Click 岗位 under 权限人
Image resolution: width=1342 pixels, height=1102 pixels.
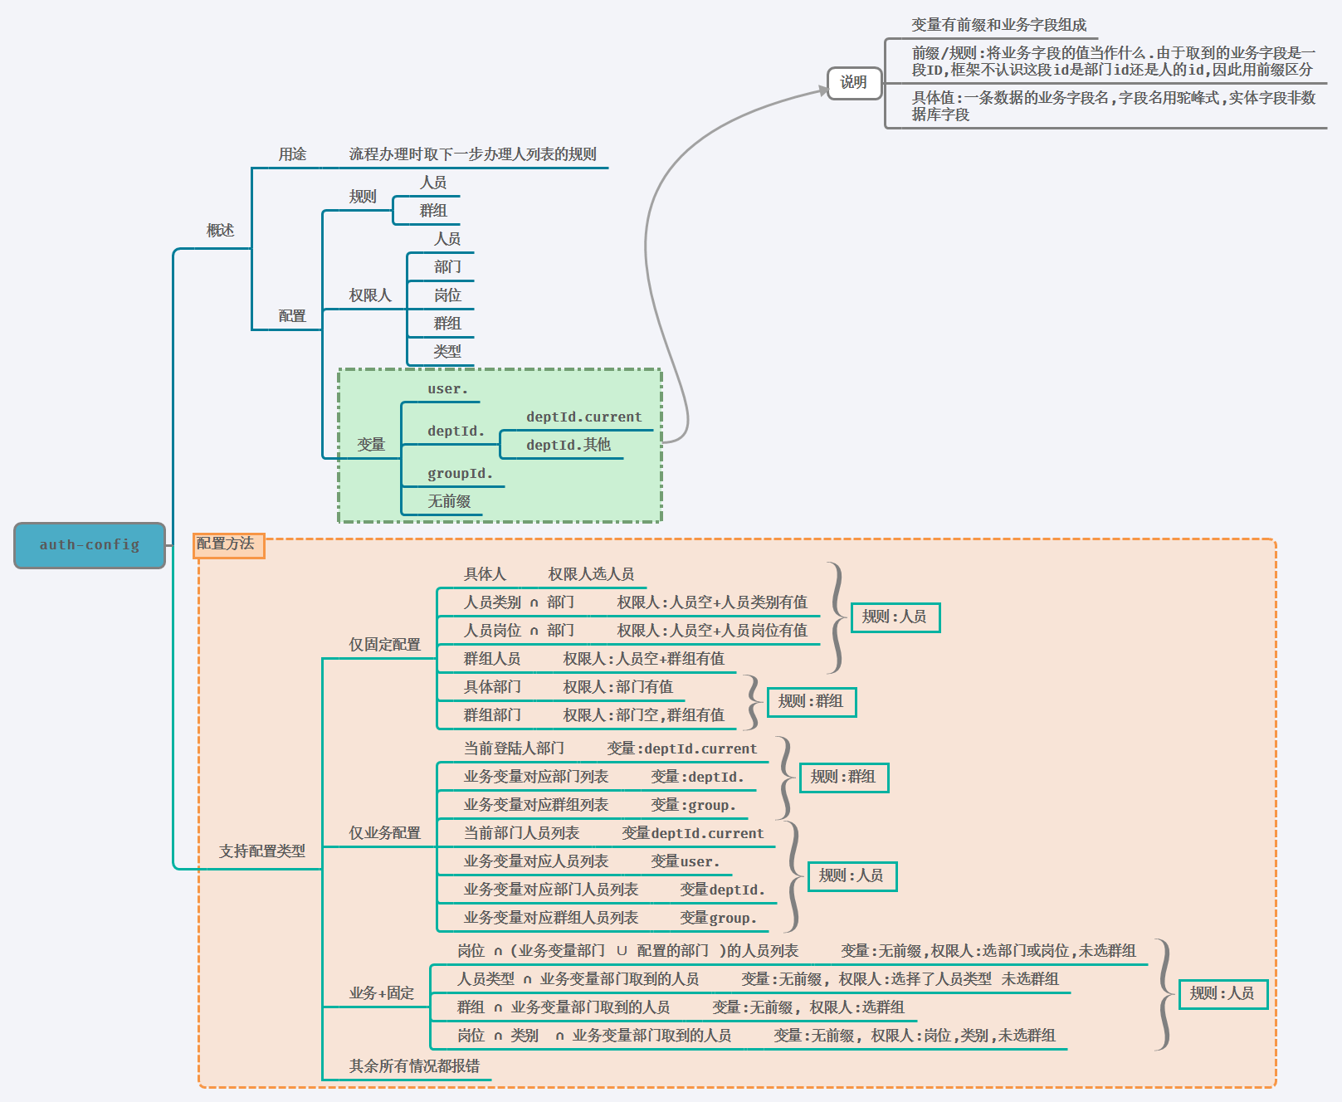tap(447, 295)
